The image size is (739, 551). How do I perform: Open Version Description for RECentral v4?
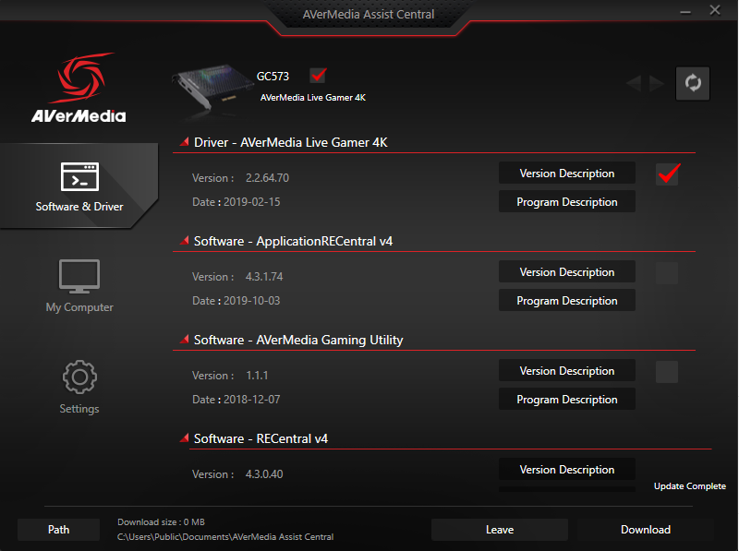pyautogui.click(x=567, y=470)
